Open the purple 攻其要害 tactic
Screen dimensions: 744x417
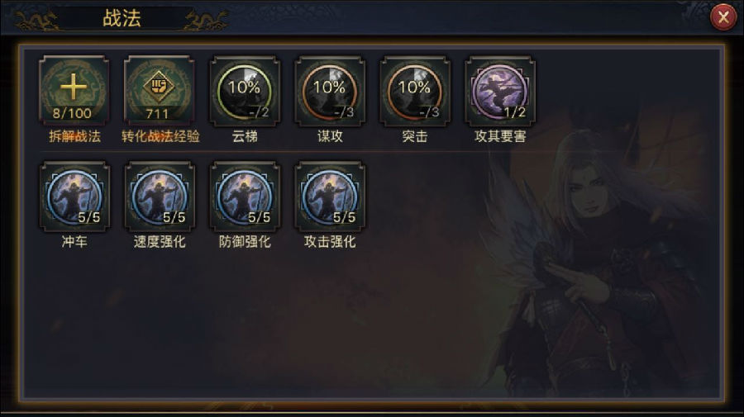point(500,91)
